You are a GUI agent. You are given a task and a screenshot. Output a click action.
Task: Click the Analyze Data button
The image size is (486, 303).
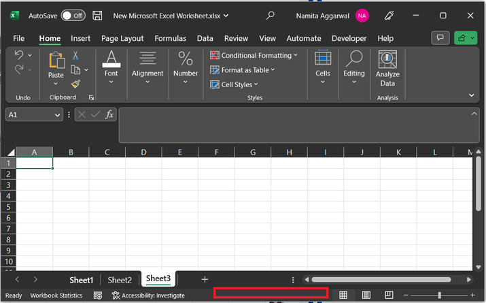(x=387, y=69)
